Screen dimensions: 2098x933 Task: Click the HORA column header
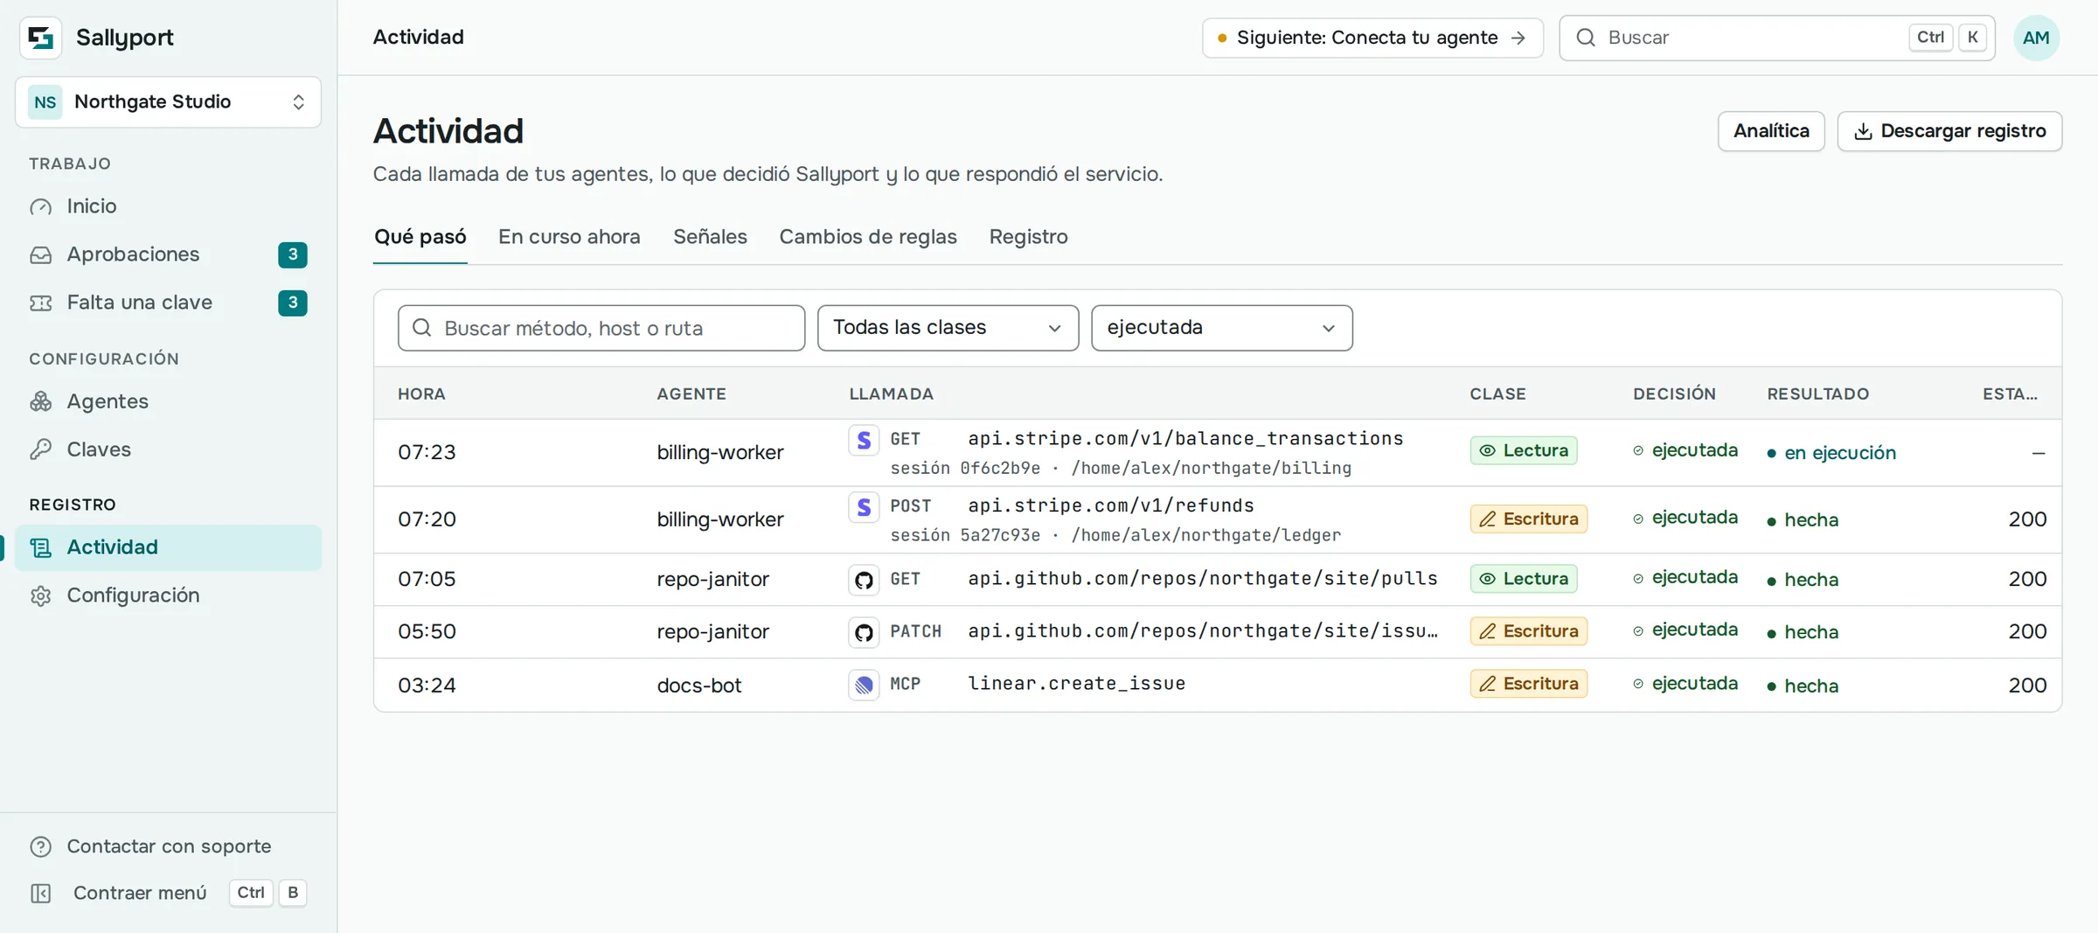pos(421,394)
